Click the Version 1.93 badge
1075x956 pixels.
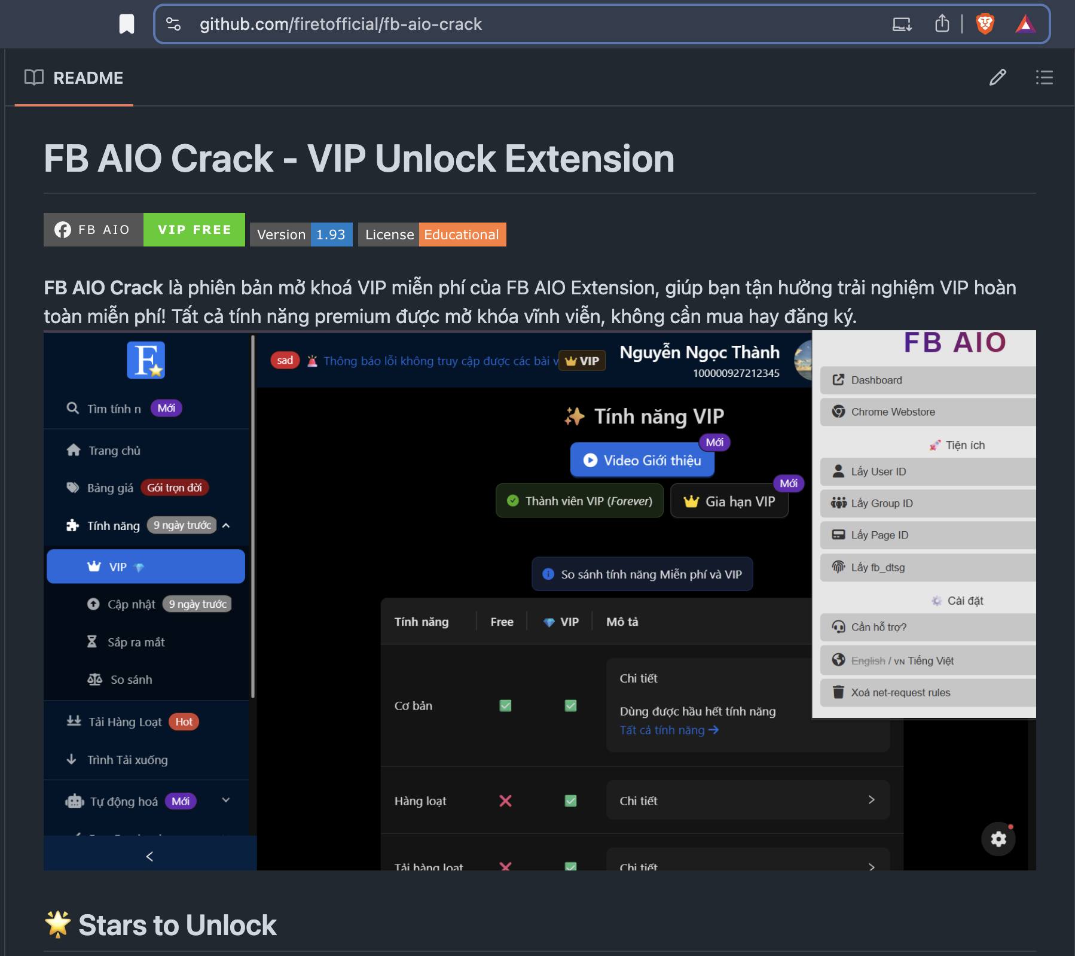[x=301, y=235]
